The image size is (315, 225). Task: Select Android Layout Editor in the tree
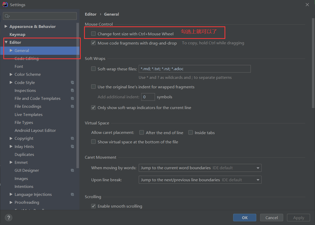35,130
